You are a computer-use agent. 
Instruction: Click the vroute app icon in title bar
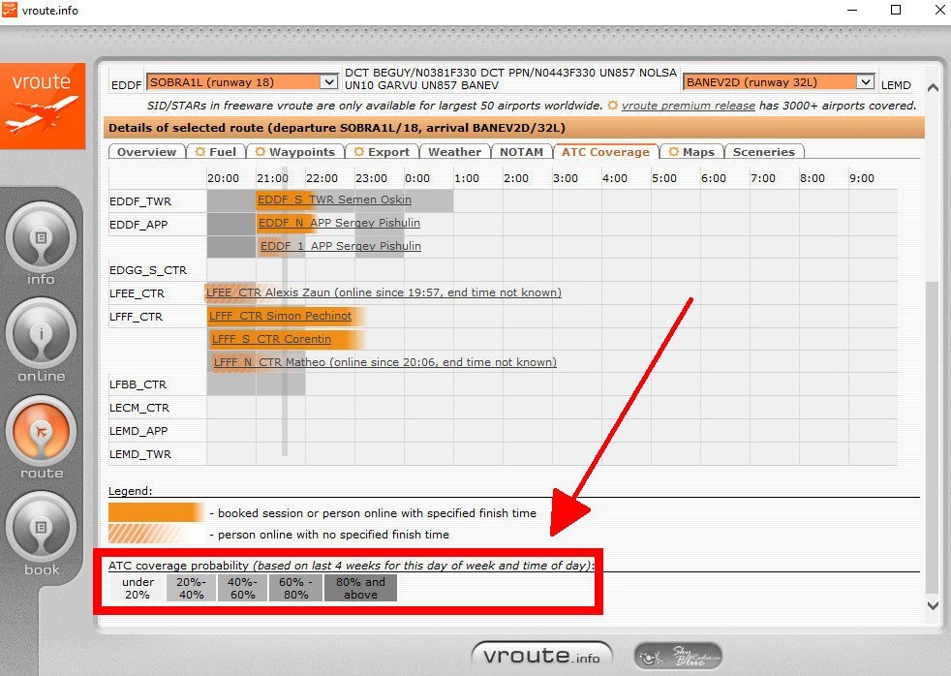point(10,10)
